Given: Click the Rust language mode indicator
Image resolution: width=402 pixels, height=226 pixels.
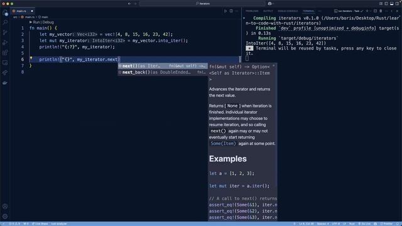Looking at the screenshot, I should pos(352,223).
